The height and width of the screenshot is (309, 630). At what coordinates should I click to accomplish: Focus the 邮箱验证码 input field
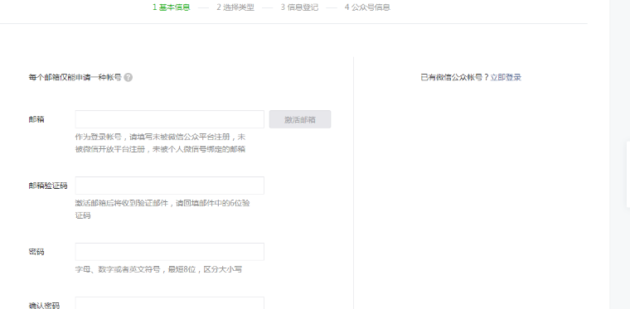tap(170, 186)
